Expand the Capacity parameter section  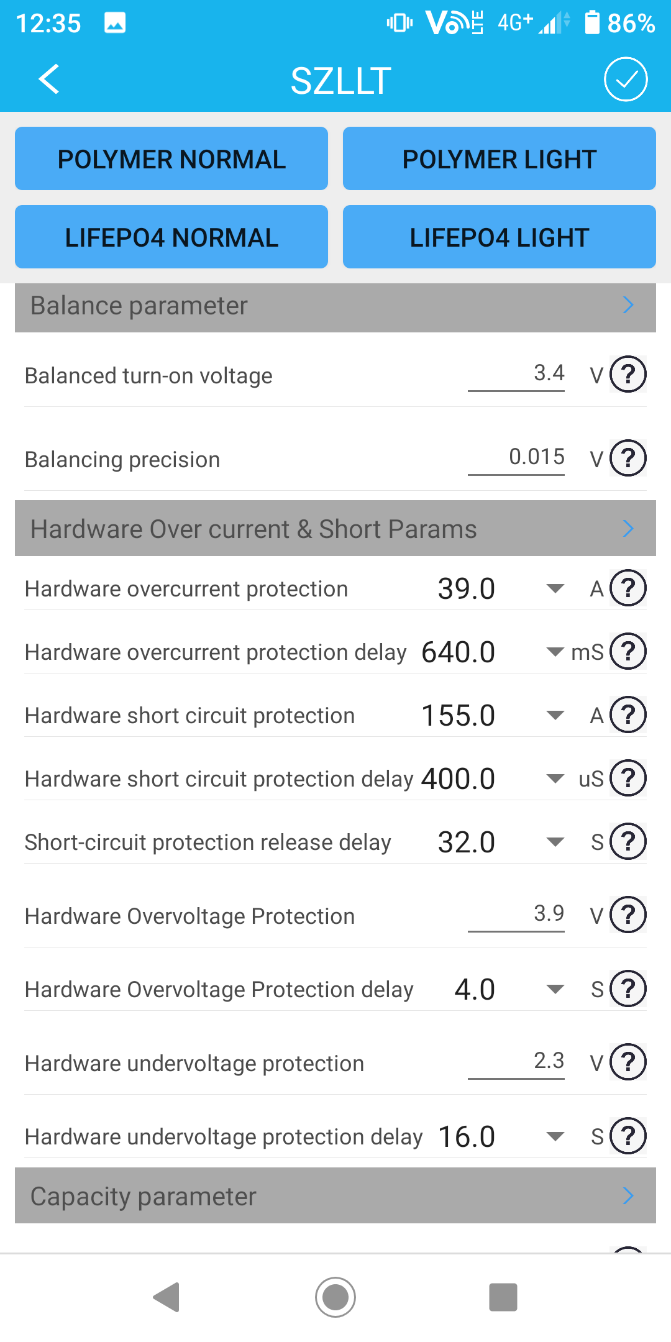tap(628, 1195)
